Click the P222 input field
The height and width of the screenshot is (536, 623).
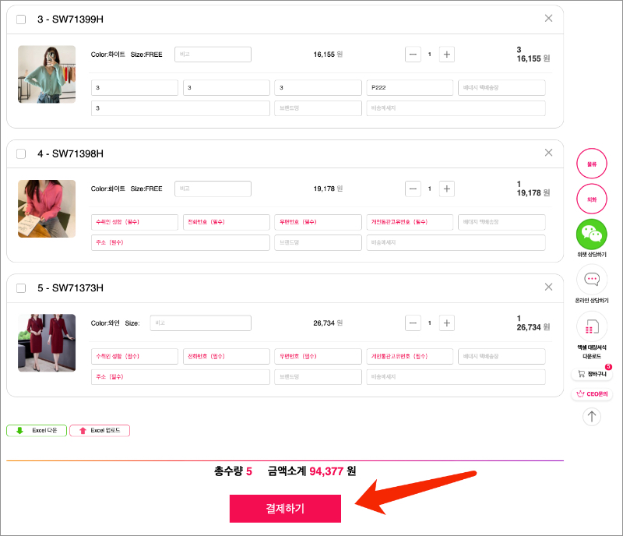pos(410,87)
